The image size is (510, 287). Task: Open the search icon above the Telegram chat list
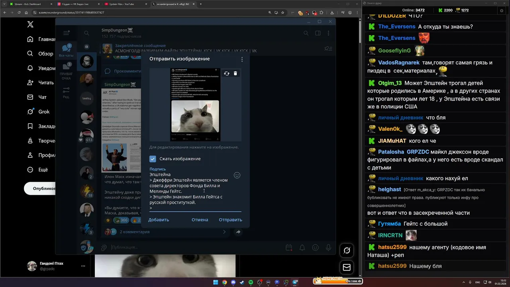tap(86, 33)
